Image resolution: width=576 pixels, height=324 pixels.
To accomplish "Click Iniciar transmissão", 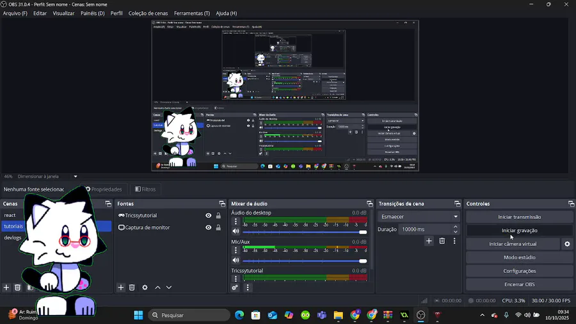I will (x=520, y=216).
